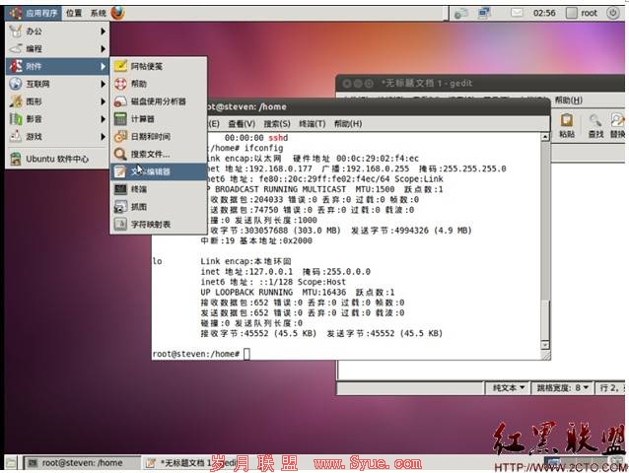Click the mail envelope indicator

(x=517, y=13)
